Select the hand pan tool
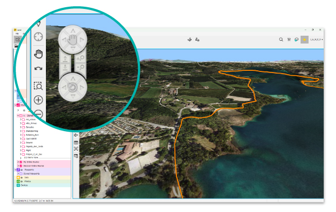The image size is (336, 212). [38, 54]
